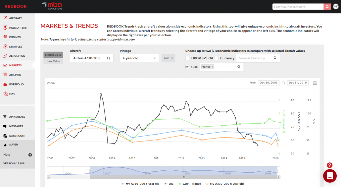
Task: Go to Helicopters in the sidebar
Action: (18, 27)
